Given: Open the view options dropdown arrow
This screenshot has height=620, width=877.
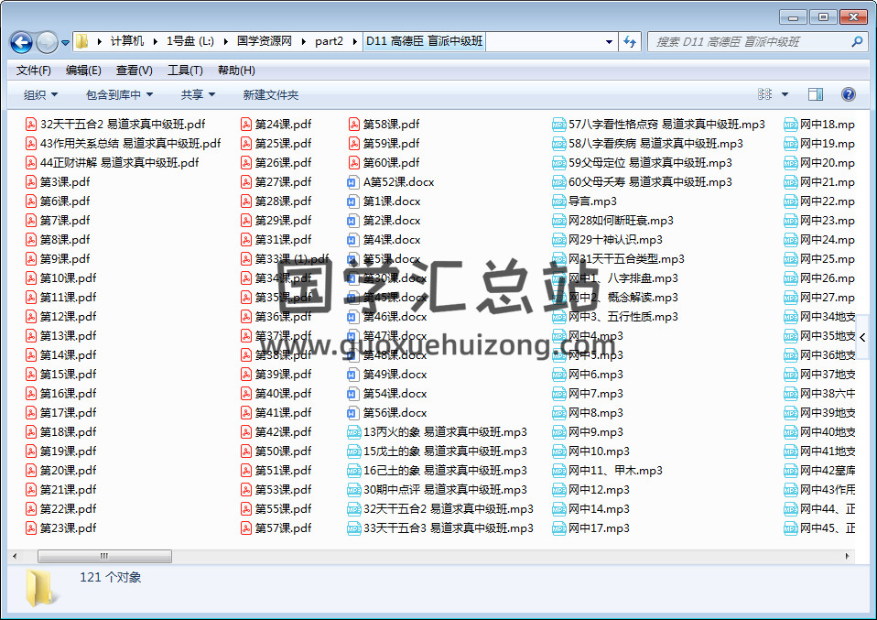Looking at the screenshot, I should (x=785, y=94).
